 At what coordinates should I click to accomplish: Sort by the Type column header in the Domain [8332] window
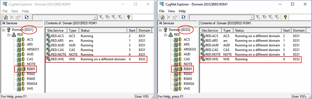(228, 31)
